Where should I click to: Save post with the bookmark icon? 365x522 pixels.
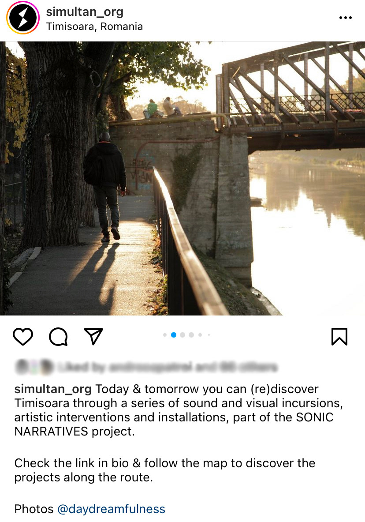point(339,337)
